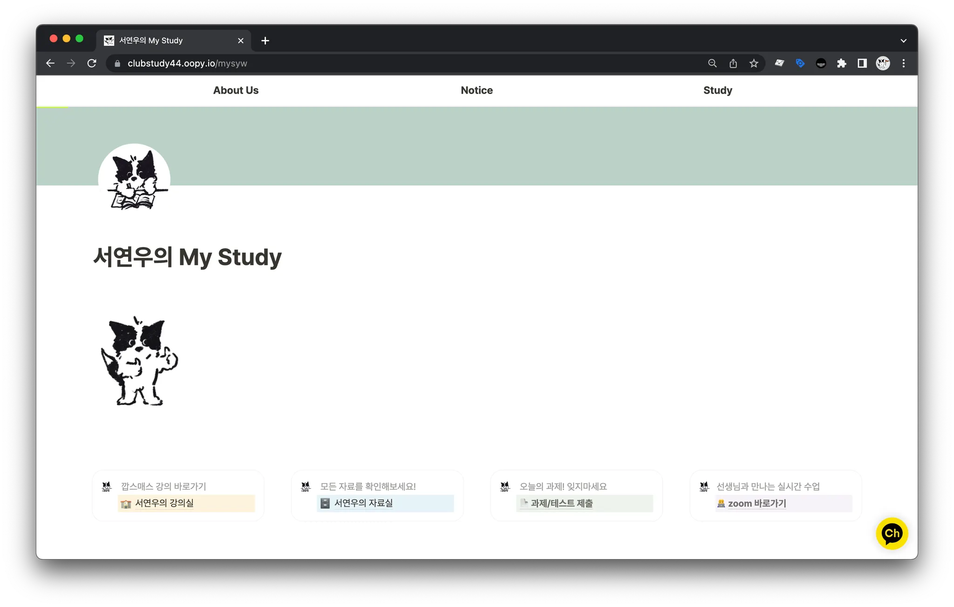
Task: Open the Chrome three-dot menu
Action: 904,63
